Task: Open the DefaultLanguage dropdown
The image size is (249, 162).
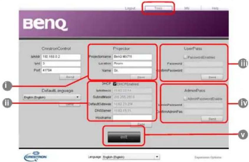Action: (x=52, y=97)
